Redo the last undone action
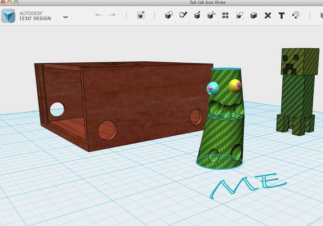Viewport: 323px width, 226px height. 112,15
